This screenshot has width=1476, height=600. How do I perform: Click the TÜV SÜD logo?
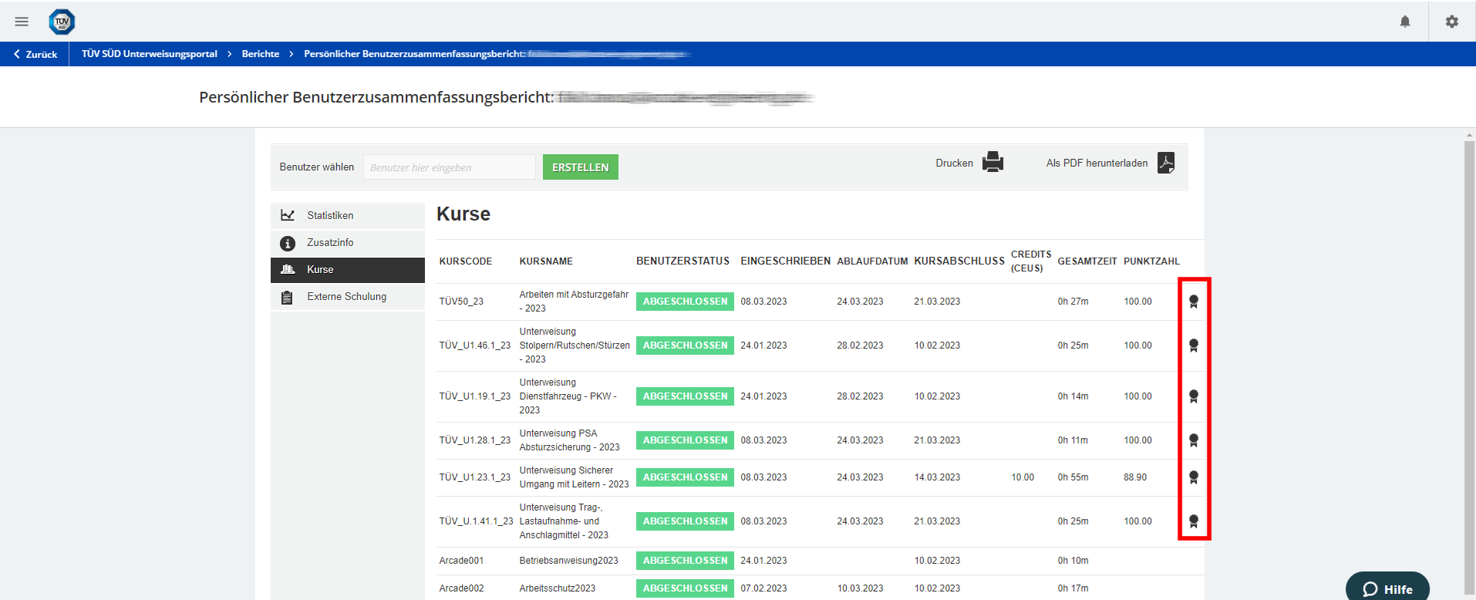[x=62, y=22]
